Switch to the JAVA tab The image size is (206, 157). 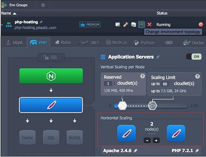pyautogui.click(x=15, y=43)
